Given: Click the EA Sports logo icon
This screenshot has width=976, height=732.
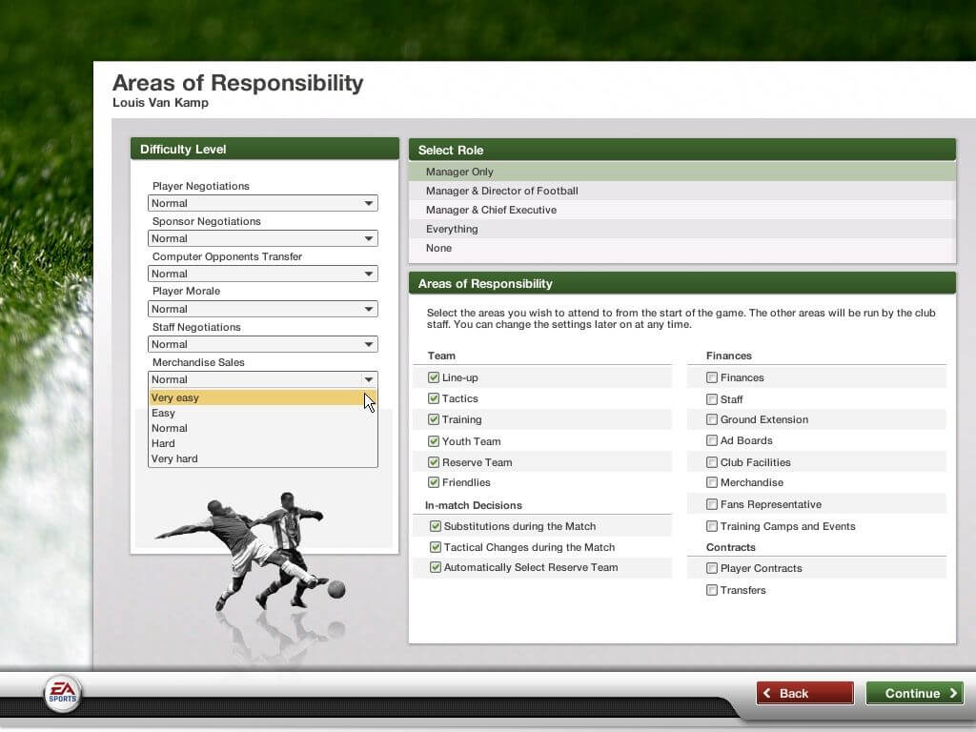Looking at the screenshot, I should pyautogui.click(x=62, y=694).
